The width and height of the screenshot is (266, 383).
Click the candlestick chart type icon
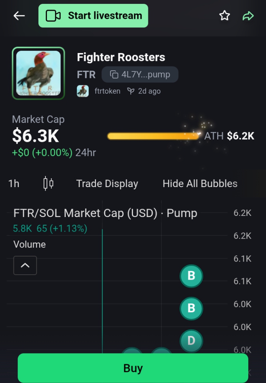click(x=48, y=184)
